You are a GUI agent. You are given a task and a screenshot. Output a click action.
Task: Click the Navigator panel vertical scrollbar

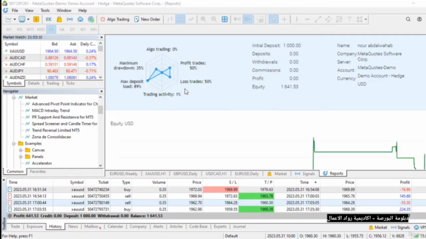tap(101, 131)
